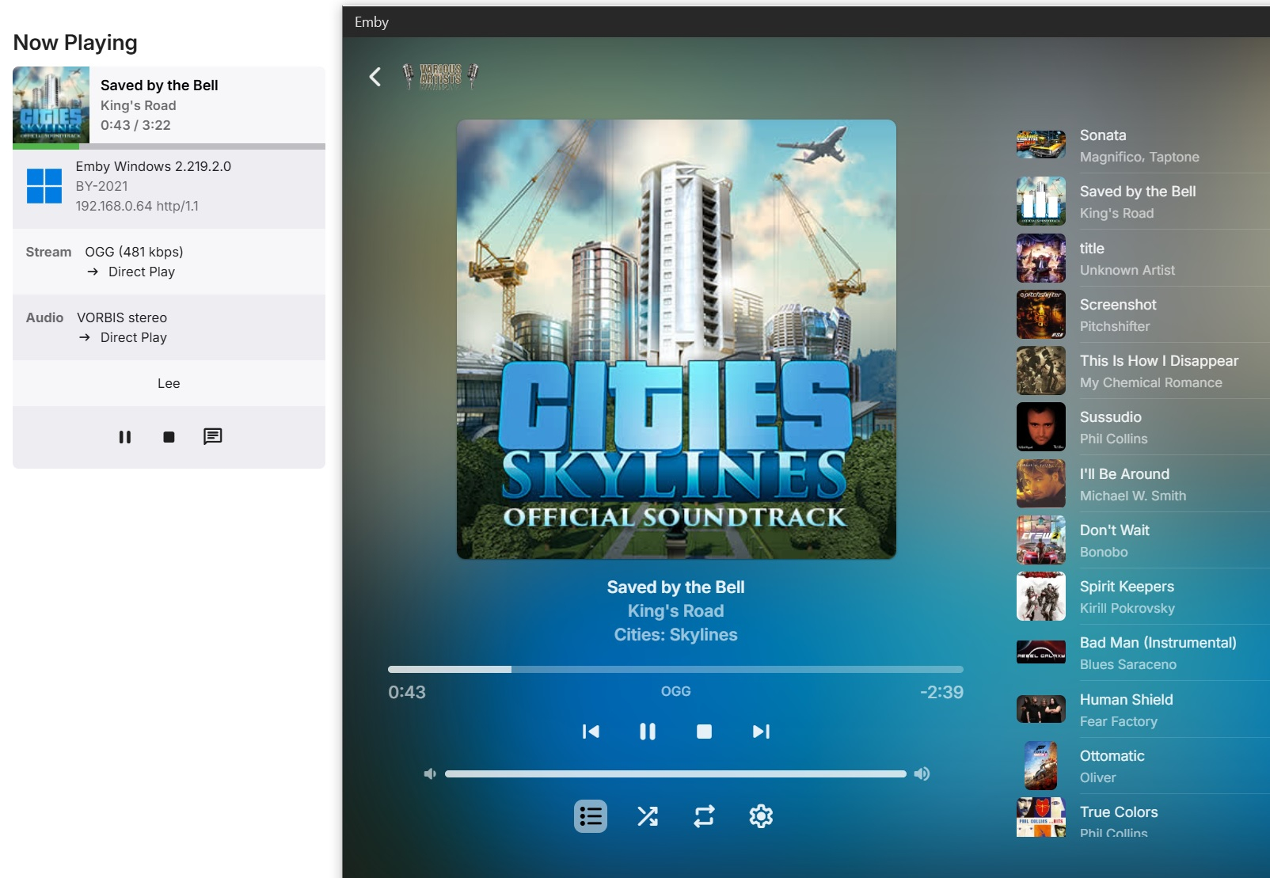The height and width of the screenshot is (878, 1270).
Task: Pause the current track in Emby
Action: 647,732
